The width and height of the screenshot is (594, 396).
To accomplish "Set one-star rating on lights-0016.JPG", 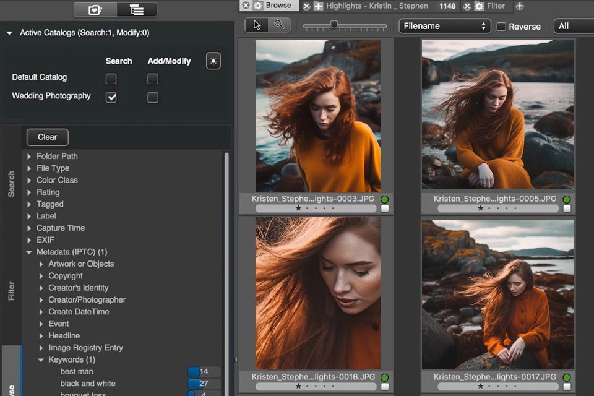I will [298, 386].
